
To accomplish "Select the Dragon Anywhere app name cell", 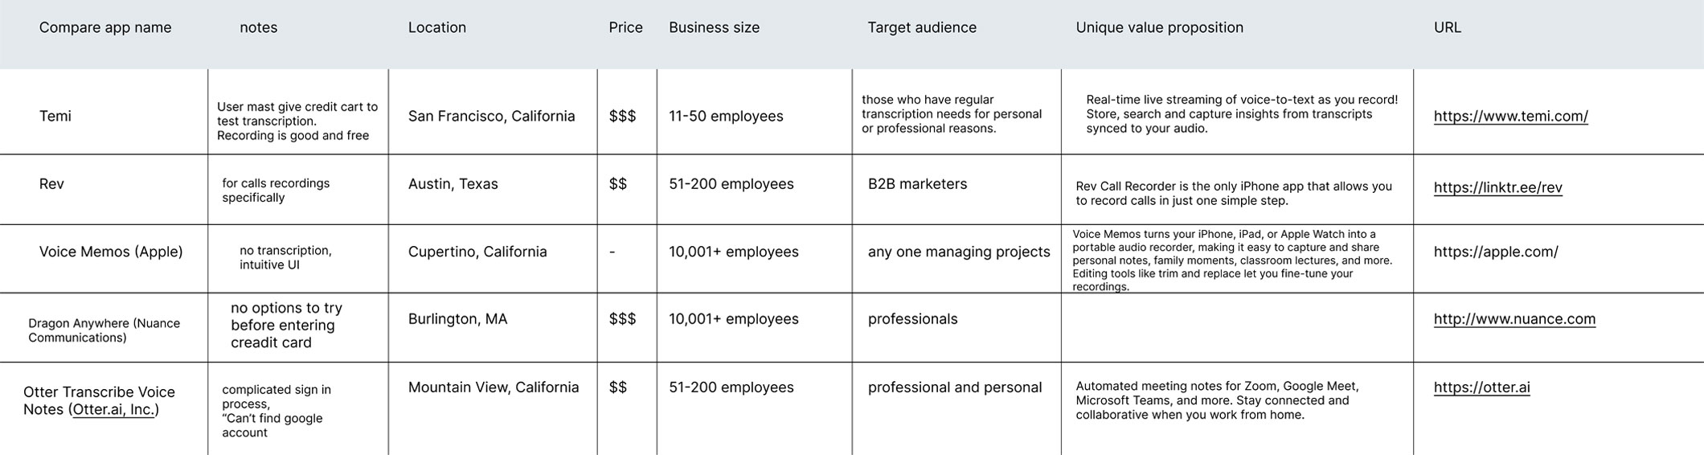I will coord(104,330).
